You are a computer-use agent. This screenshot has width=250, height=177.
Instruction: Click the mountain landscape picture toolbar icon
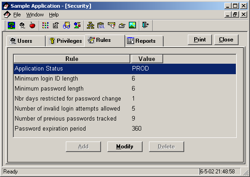(x=133, y=25)
